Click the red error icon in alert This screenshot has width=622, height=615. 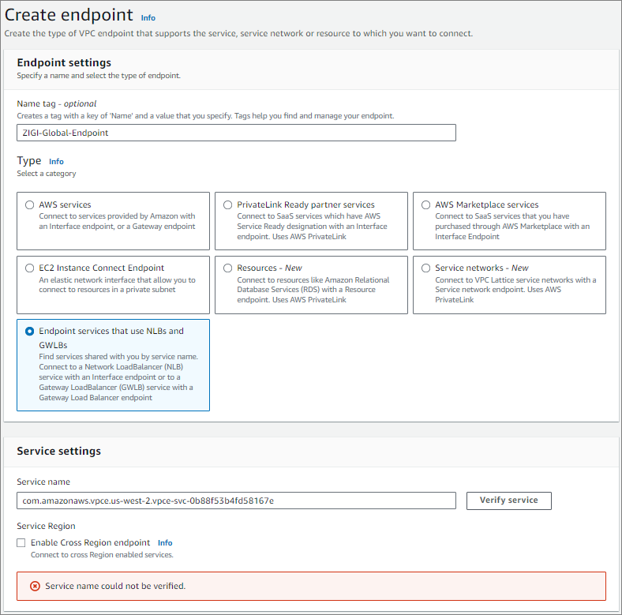click(35, 586)
